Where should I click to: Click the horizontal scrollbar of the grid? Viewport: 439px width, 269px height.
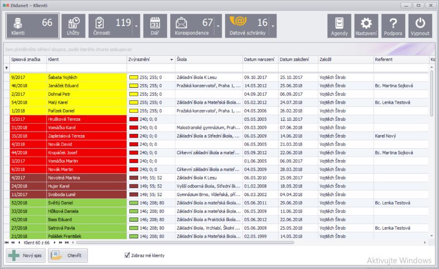(x=185, y=243)
